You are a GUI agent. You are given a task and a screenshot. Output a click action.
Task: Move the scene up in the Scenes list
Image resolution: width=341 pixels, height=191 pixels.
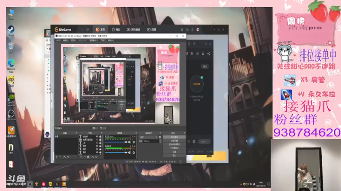[64, 157]
